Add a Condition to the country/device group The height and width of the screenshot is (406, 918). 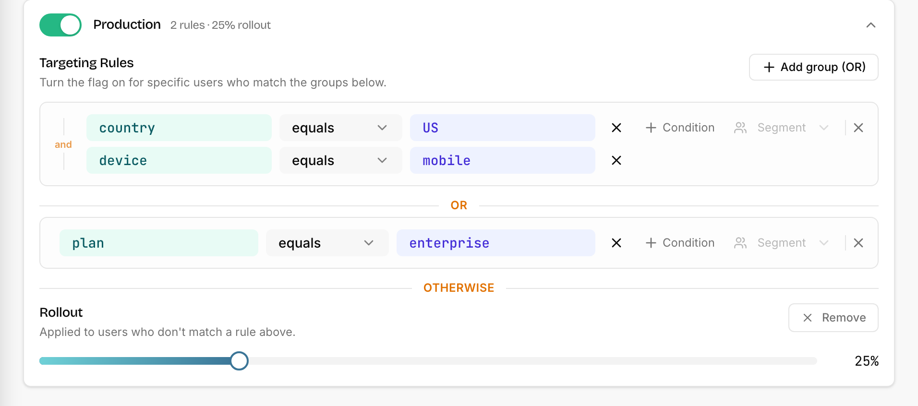click(680, 128)
